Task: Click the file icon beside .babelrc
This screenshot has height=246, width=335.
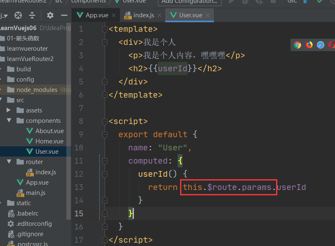Action: [x=11, y=213]
